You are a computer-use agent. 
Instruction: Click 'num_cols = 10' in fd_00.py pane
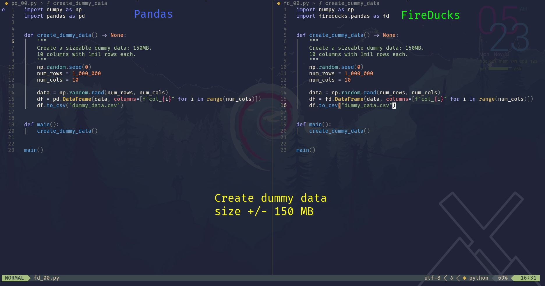click(330, 80)
